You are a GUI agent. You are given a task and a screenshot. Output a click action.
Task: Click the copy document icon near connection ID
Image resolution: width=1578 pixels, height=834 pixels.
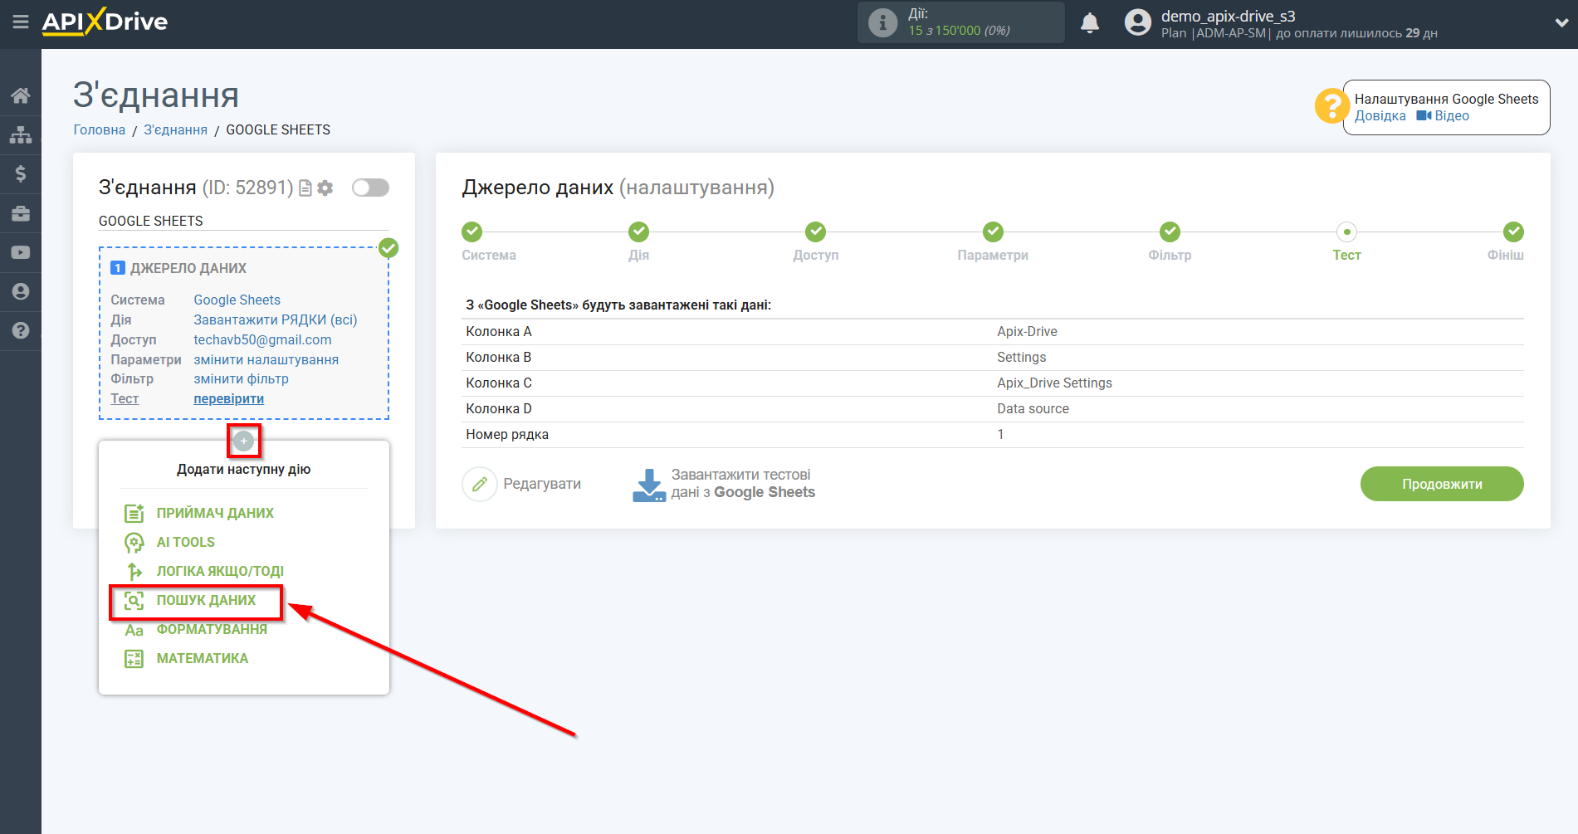[305, 188]
